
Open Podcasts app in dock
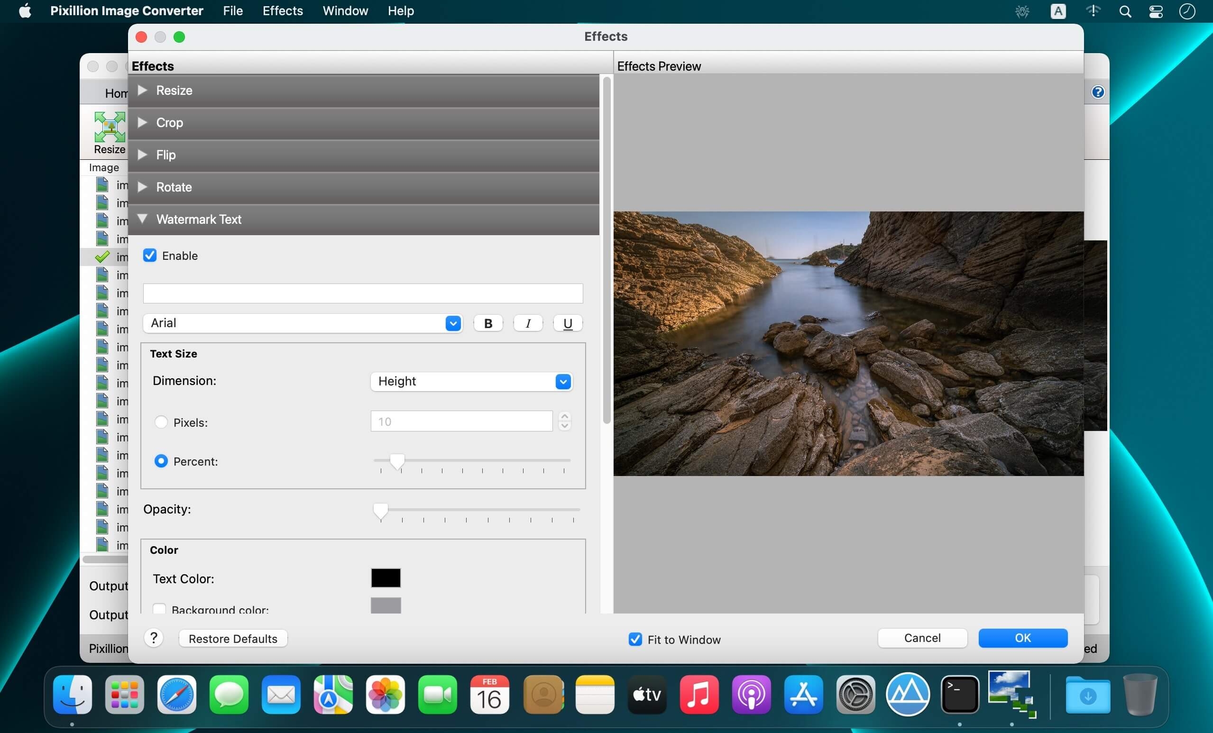[751, 695]
